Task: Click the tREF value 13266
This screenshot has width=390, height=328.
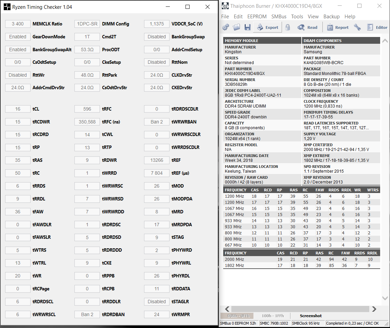Action: click(157, 160)
